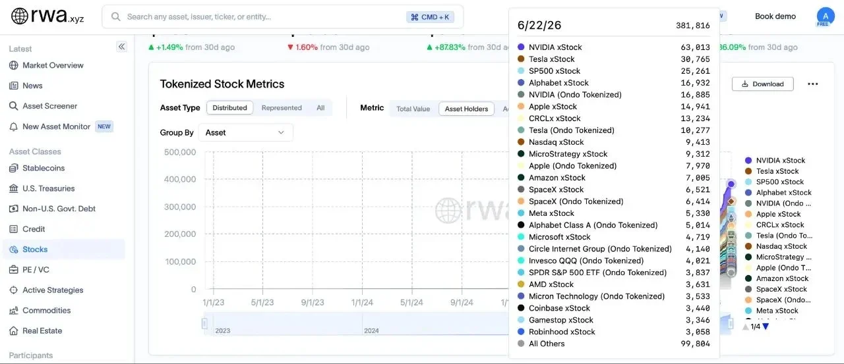Click left handle of chart range slider
Viewport: 844px width, 364px height.
pyautogui.click(x=204, y=323)
